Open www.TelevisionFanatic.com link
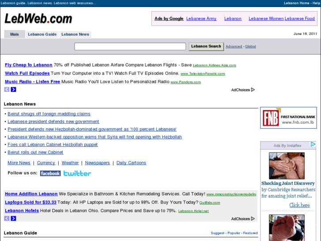321x241 pixels. (203, 74)
